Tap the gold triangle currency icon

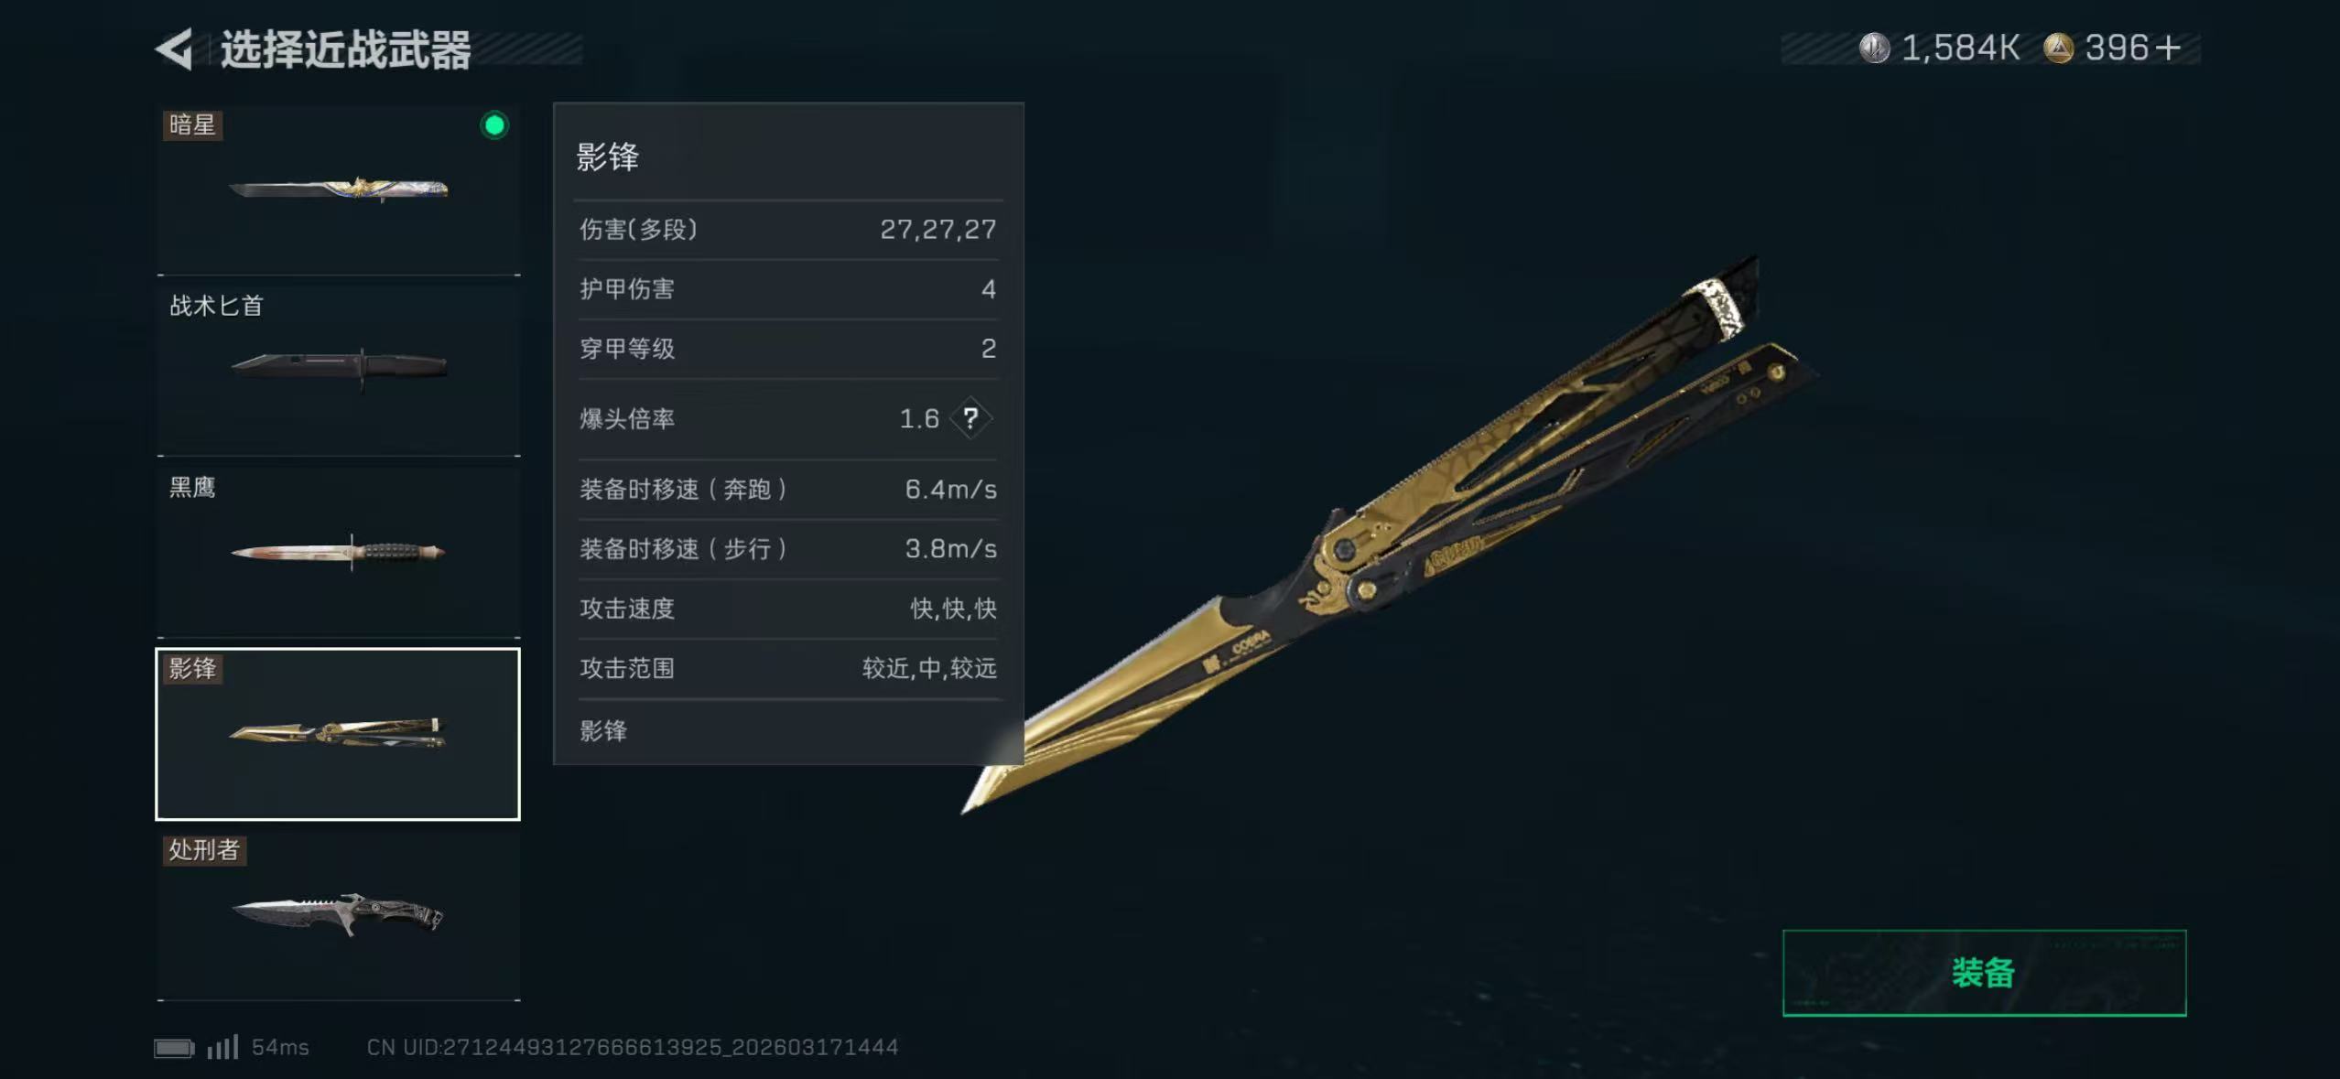2058,48
